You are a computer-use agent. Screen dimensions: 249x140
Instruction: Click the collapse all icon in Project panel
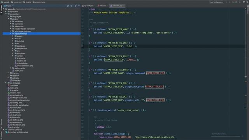click(x=71, y=6)
